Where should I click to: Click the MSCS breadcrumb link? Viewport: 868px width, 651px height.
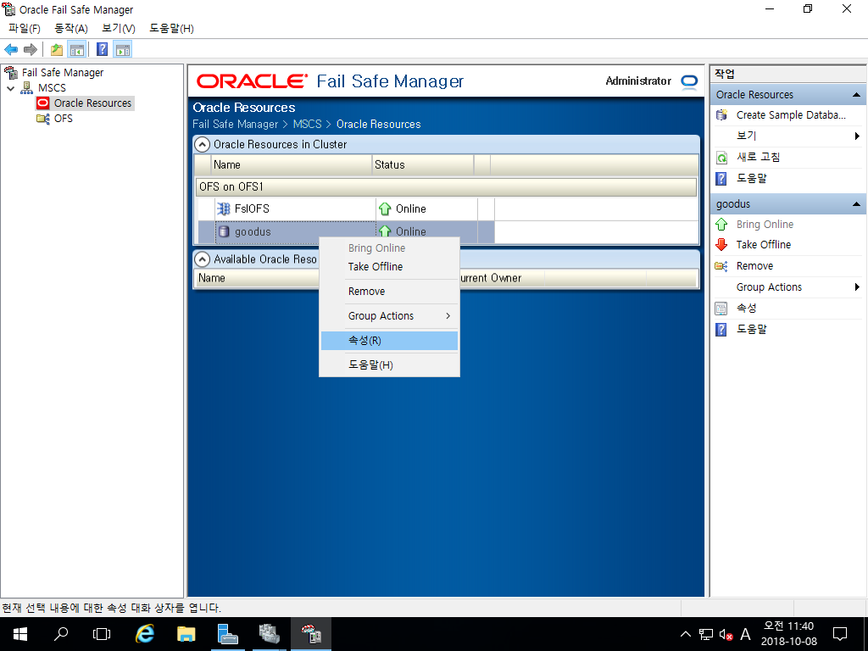(x=307, y=125)
